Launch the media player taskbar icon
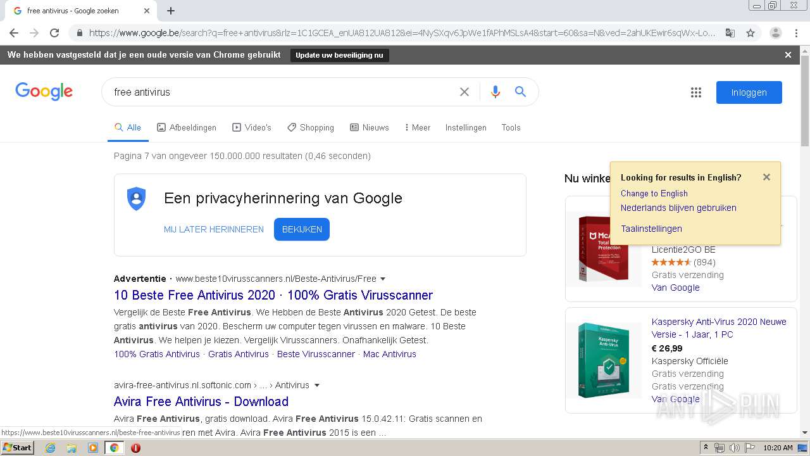 click(x=93, y=448)
